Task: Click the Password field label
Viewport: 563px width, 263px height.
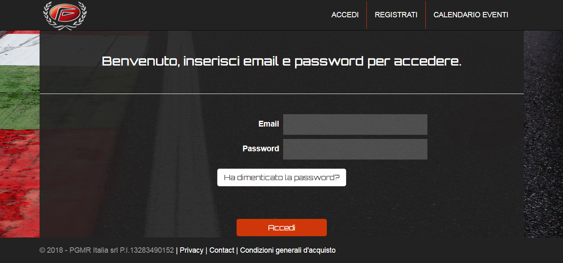Action: click(261, 148)
